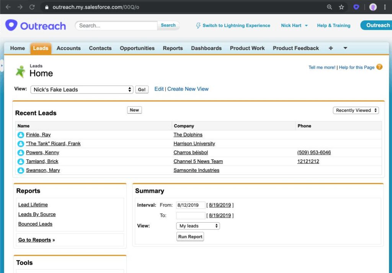Click the Outreach app button
392x273 pixels.
point(376,25)
